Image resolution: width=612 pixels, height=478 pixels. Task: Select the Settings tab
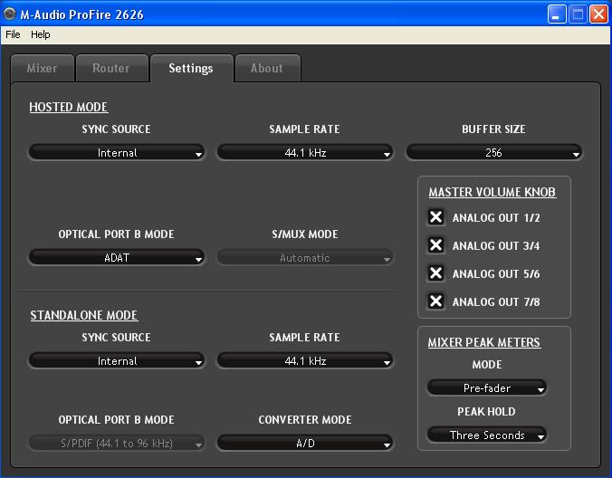[x=191, y=68]
